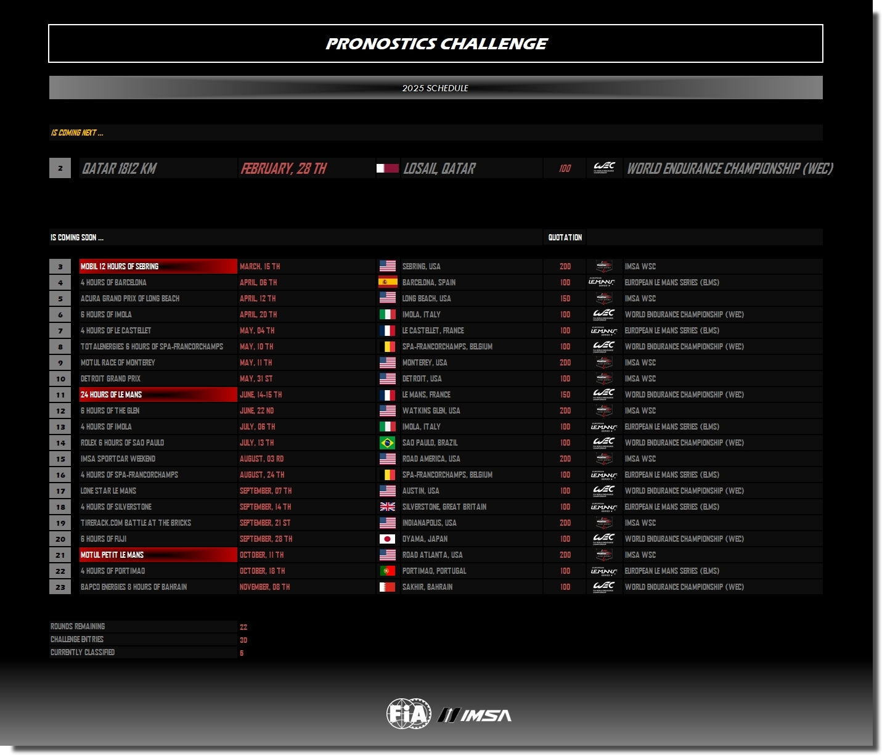The width and height of the screenshot is (882, 755).
Task: Click the QUOTATION column header
Action: click(x=565, y=237)
